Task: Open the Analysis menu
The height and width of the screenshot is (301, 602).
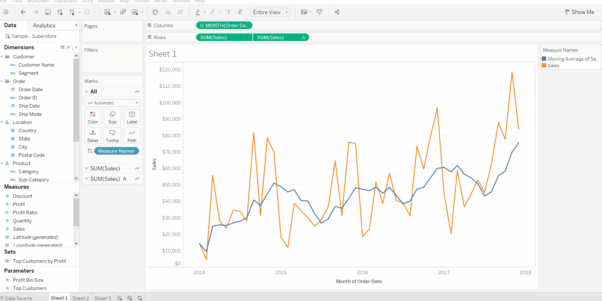Action: 106,1
